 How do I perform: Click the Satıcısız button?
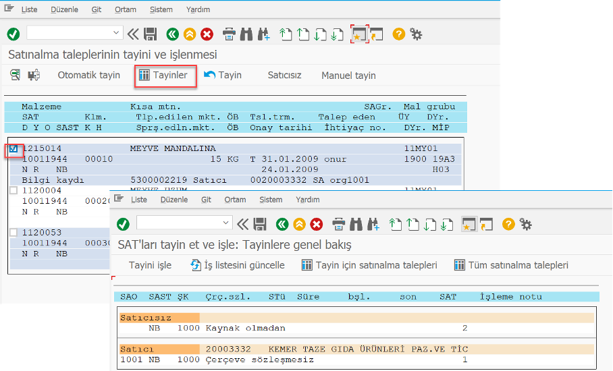284,75
